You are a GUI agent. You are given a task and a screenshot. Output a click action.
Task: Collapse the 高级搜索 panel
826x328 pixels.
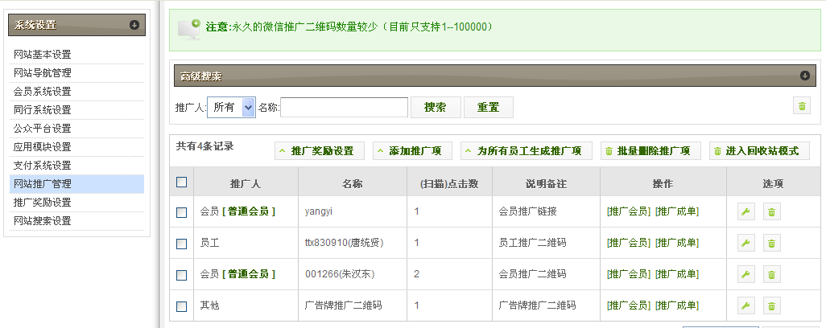pyautogui.click(x=804, y=76)
